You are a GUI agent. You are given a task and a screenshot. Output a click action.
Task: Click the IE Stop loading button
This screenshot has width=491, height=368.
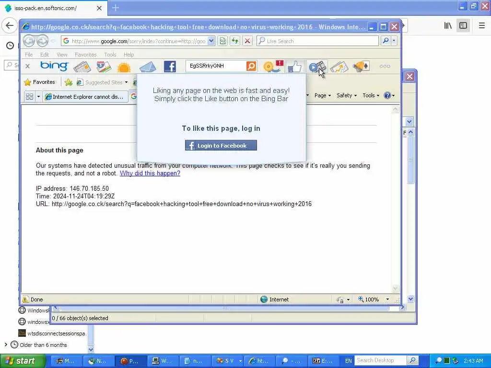click(247, 41)
